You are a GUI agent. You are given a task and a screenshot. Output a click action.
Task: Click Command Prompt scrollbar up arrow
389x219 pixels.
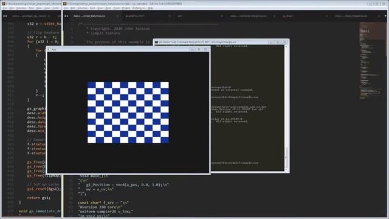coord(286,46)
